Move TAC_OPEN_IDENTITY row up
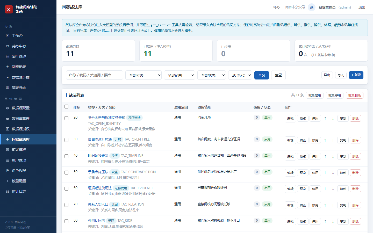The width and height of the screenshot is (373, 233). pos(325,118)
